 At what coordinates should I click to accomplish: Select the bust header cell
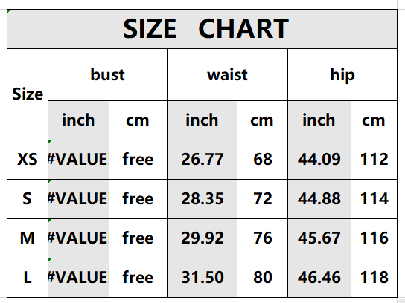click(107, 75)
